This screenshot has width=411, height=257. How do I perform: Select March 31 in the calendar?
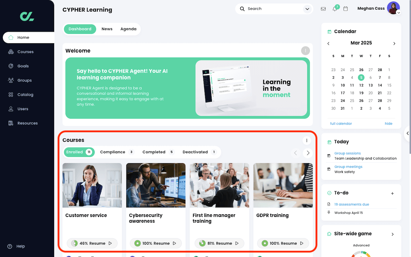(342, 108)
